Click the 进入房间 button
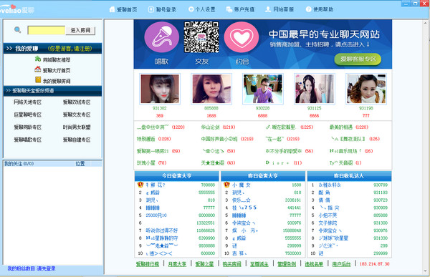 pos(80,30)
